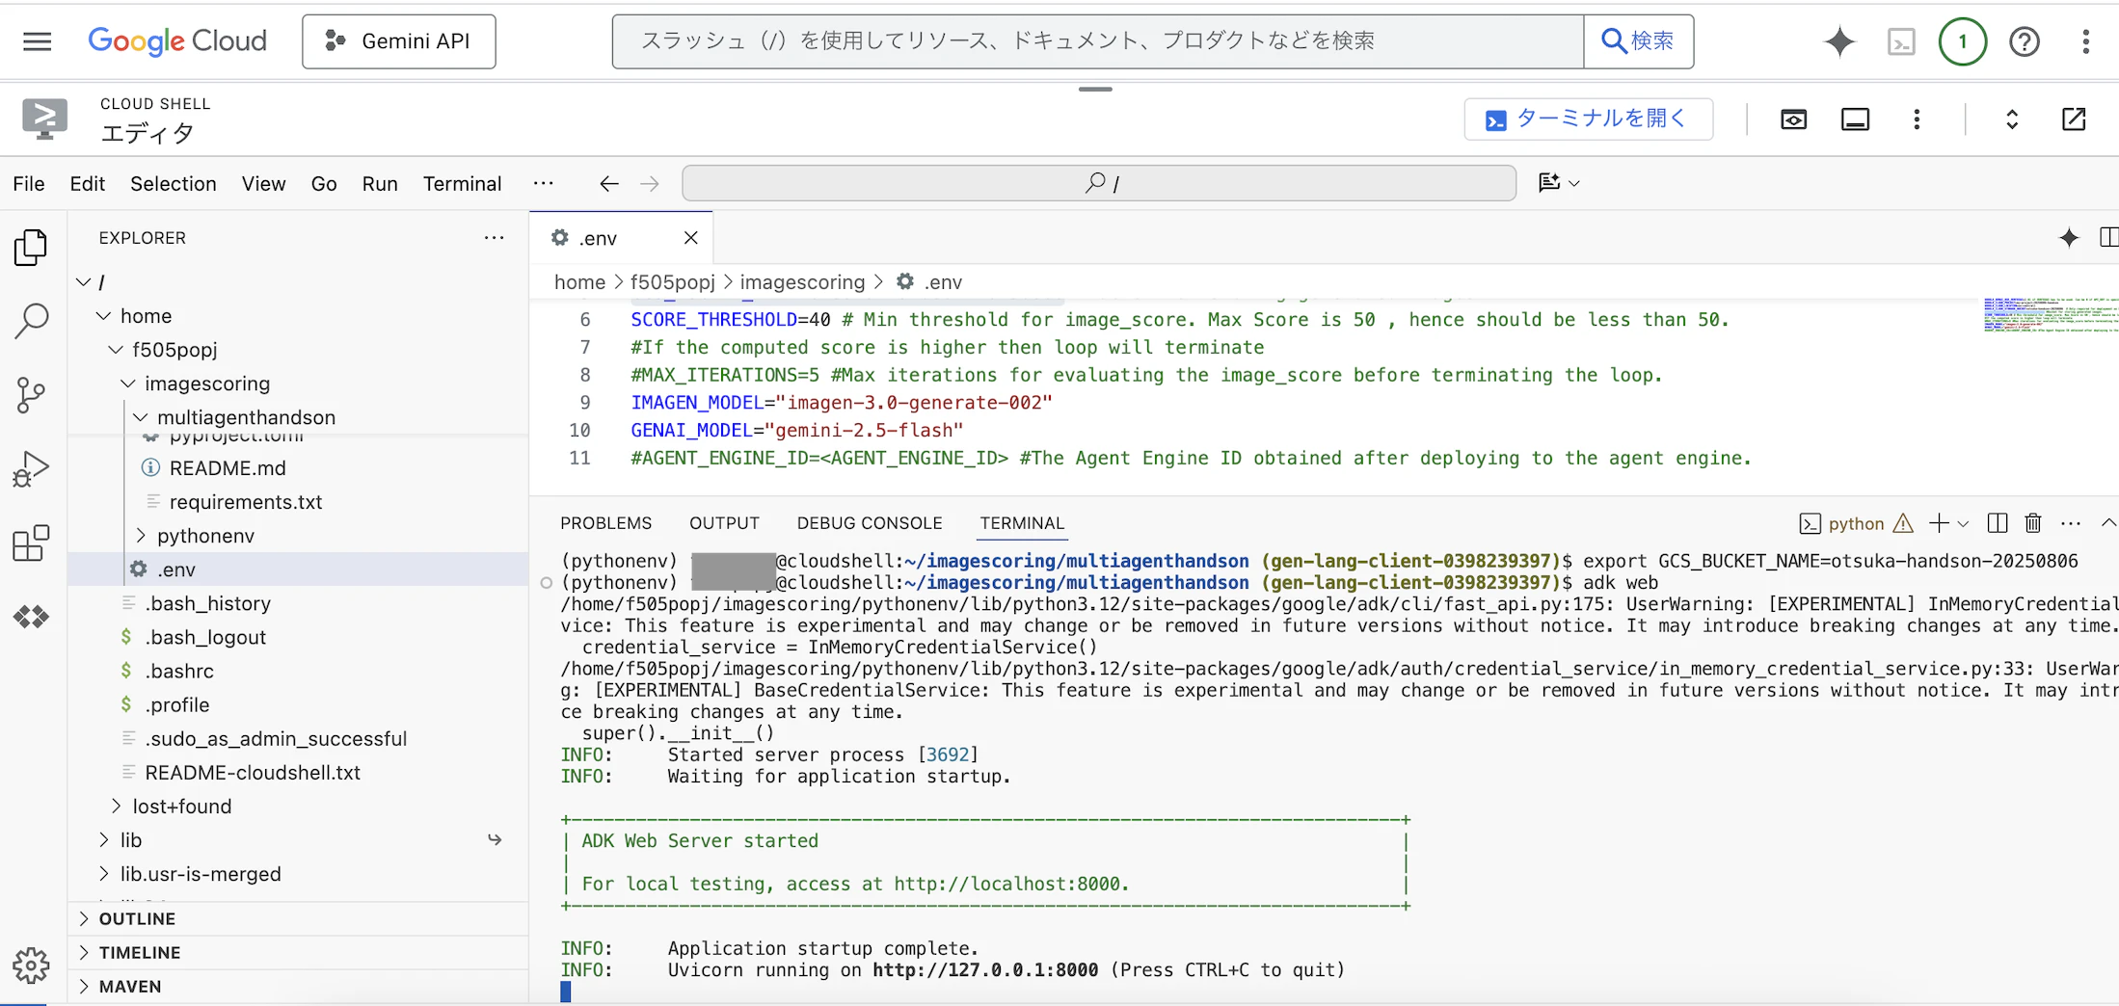Go back in editor navigation history
The width and height of the screenshot is (2119, 1006).
(608, 183)
